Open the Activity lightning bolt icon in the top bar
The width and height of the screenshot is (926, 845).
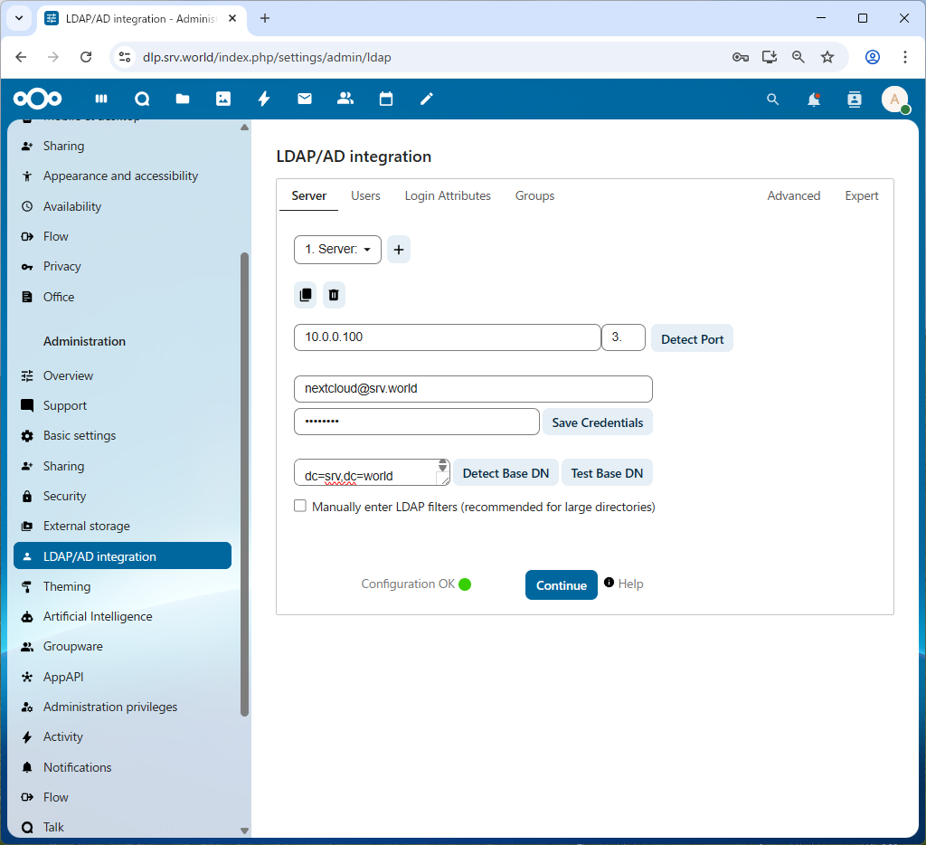pos(264,99)
